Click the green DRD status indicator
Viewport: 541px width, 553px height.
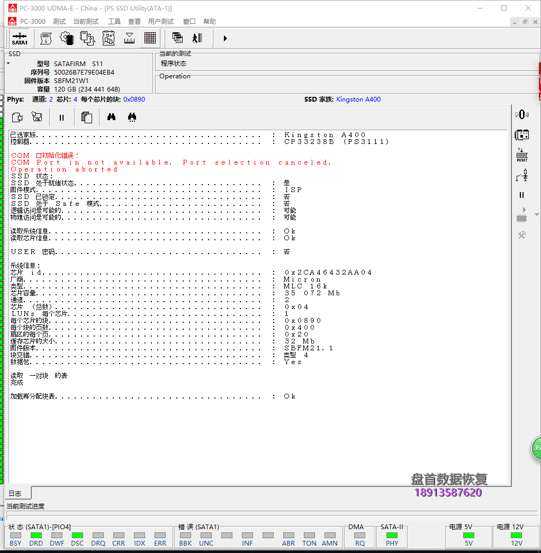[36, 536]
